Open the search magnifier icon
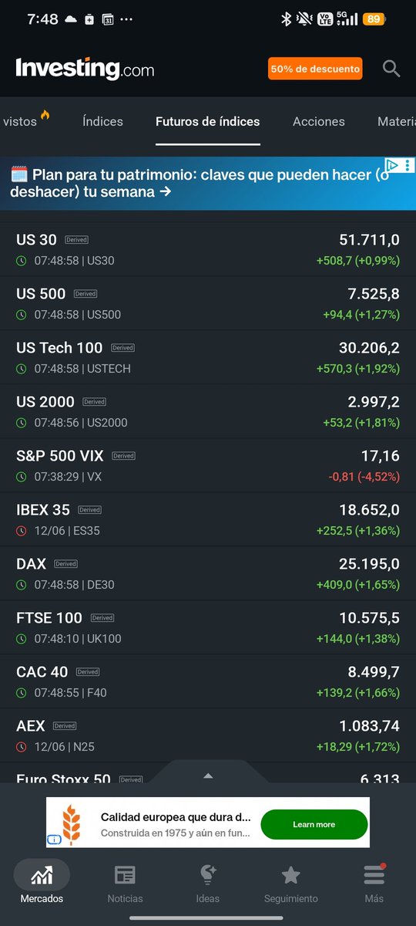416x926 pixels. (x=391, y=69)
